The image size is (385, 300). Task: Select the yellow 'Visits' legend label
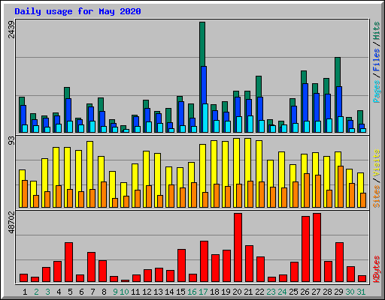[x=376, y=163]
